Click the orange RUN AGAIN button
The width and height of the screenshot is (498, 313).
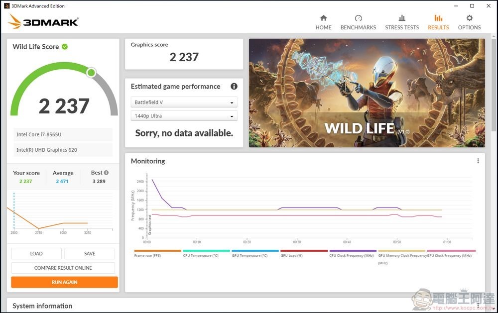pyautogui.click(x=64, y=282)
